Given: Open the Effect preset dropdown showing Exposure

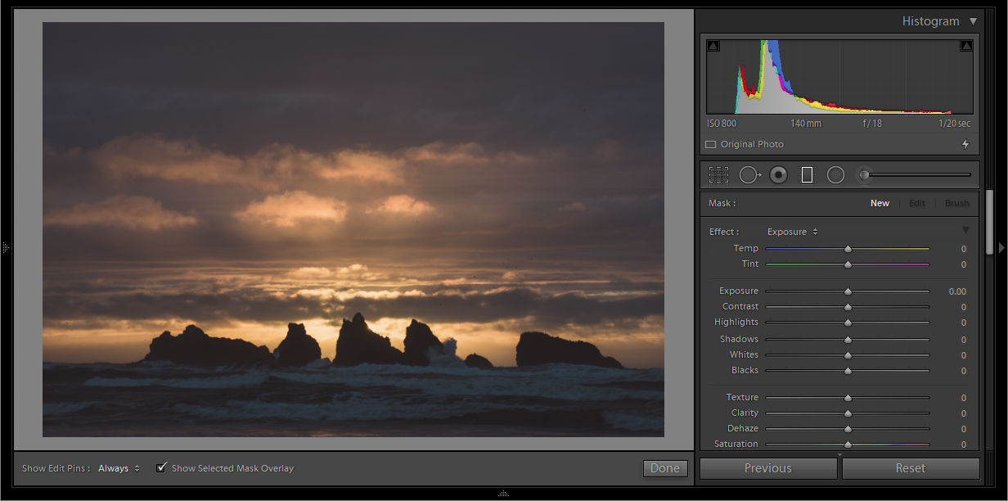Looking at the screenshot, I should pos(792,232).
